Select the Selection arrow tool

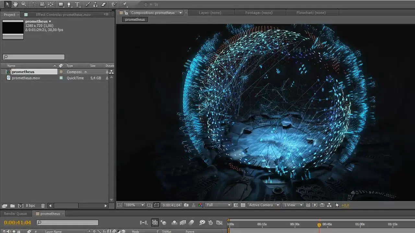tap(7, 5)
